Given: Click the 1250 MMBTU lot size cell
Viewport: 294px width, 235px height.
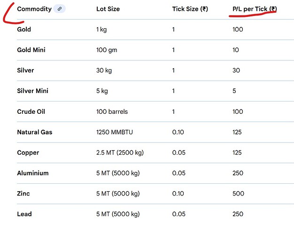Looking at the screenshot, I should click(115, 132).
